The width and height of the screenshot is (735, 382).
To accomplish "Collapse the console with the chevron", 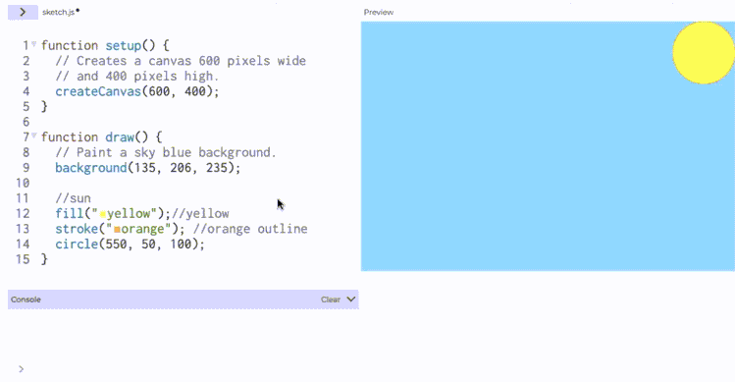I will tap(350, 300).
